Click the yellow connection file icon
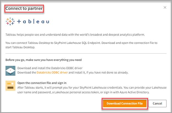This screenshot has height=113, width=172. pyautogui.click(x=10, y=86)
